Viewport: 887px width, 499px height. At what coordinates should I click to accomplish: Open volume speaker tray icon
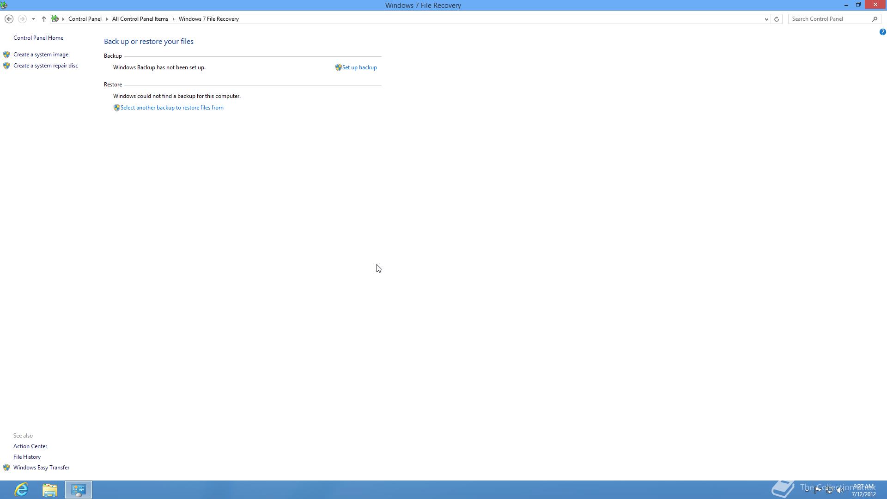click(x=840, y=490)
